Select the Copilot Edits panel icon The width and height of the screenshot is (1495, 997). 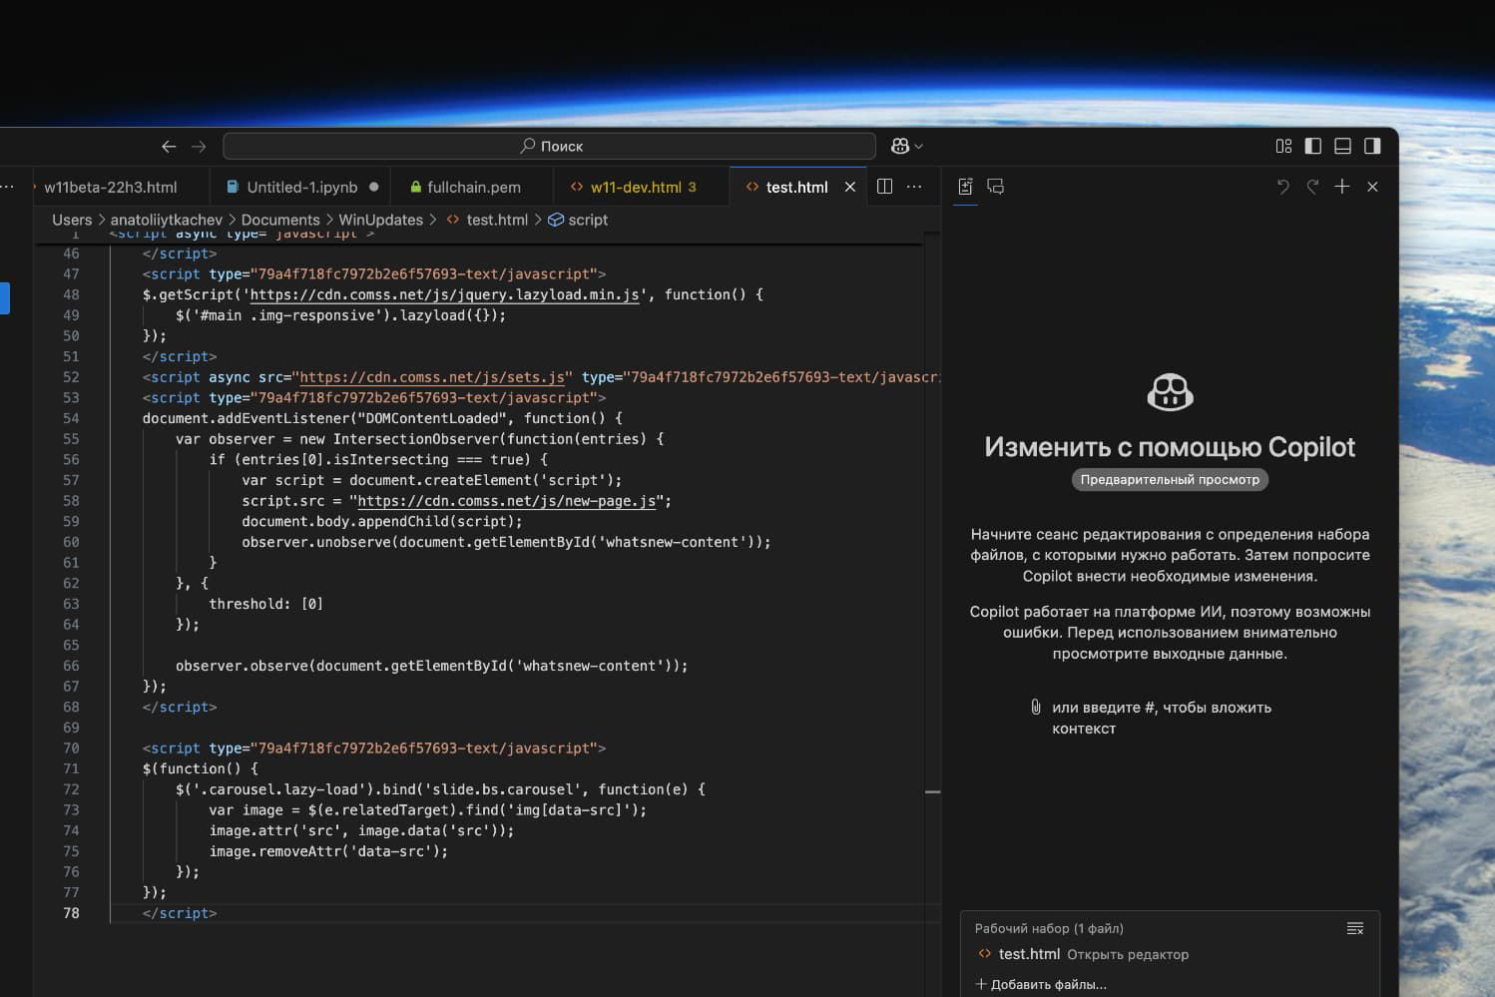coord(965,187)
